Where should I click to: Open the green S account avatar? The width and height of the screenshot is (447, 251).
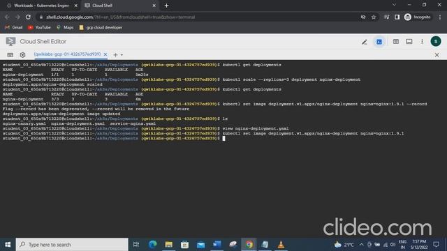point(436,42)
